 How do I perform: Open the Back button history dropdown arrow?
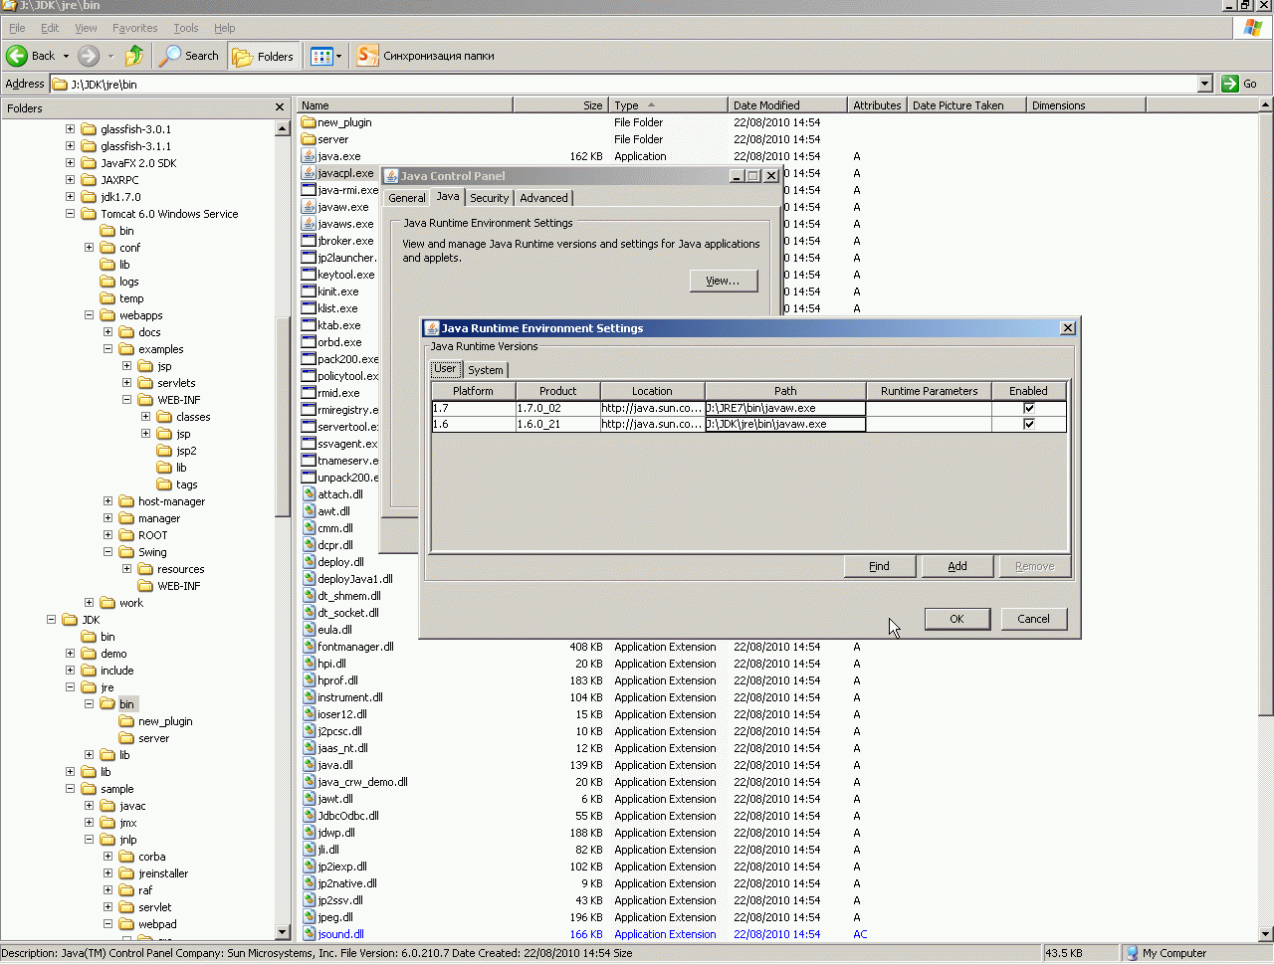pyautogui.click(x=66, y=57)
